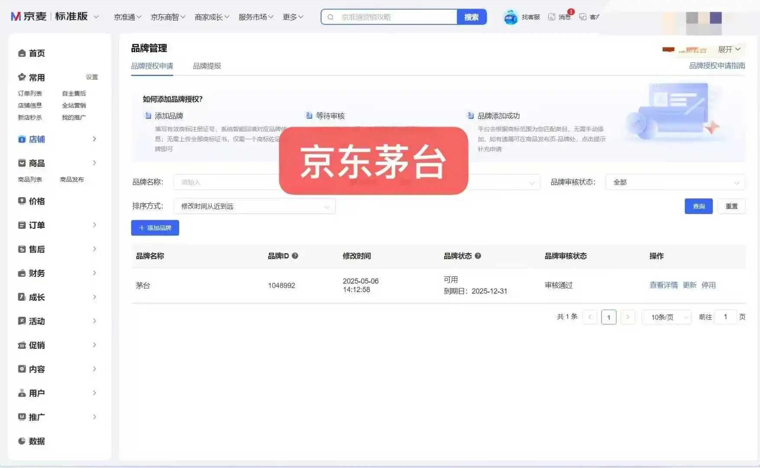Open the 内容 content section
The height and width of the screenshot is (468, 760).
click(x=36, y=369)
